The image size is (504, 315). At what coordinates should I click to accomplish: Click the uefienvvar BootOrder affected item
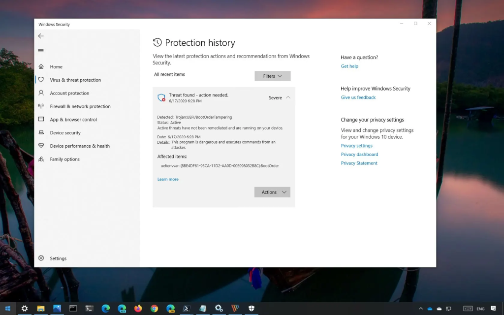(220, 165)
